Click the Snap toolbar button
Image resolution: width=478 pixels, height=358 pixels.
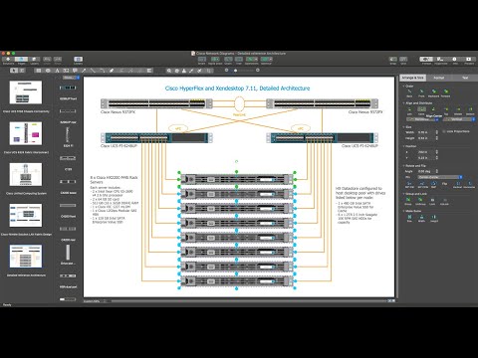tap(393, 60)
